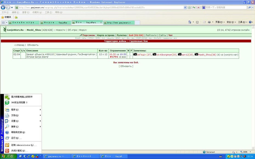This screenshot has width=255, height=159.
Task: Click 关闭计算机(U)... shutdown entry
Action: (23, 151)
